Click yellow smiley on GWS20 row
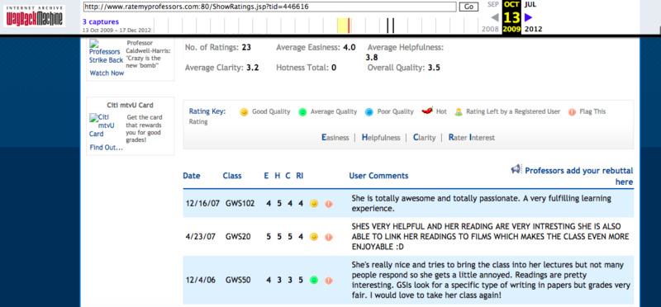Screen dimensions: 661x307 click(314, 237)
